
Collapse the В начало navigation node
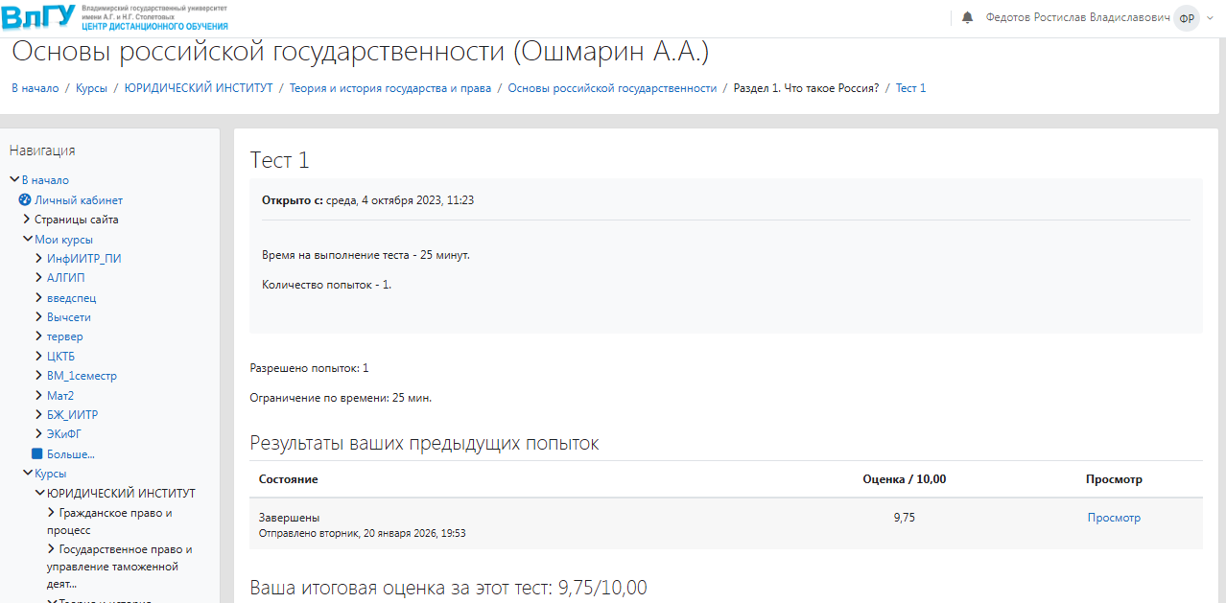click(14, 180)
